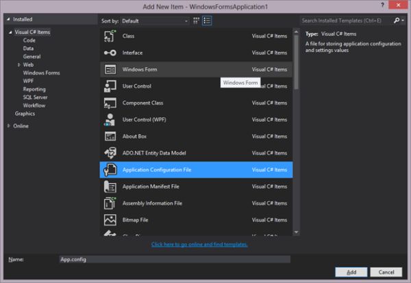Select Code category in tree
This screenshot has height=283, width=411.
(29, 40)
